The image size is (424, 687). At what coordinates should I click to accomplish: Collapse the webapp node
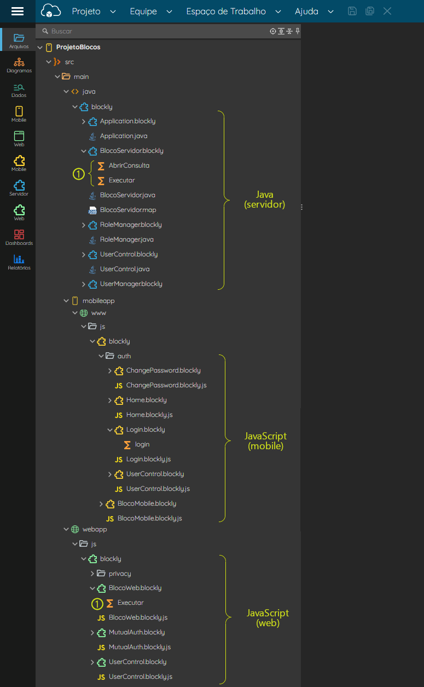point(66,529)
